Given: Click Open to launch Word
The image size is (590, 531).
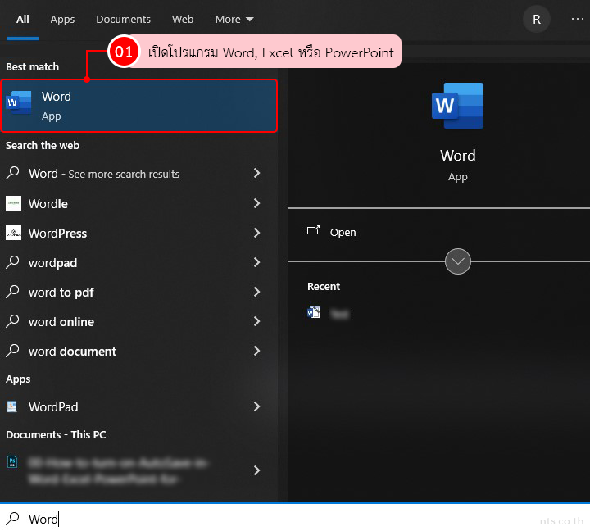Looking at the screenshot, I should click(342, 232).
